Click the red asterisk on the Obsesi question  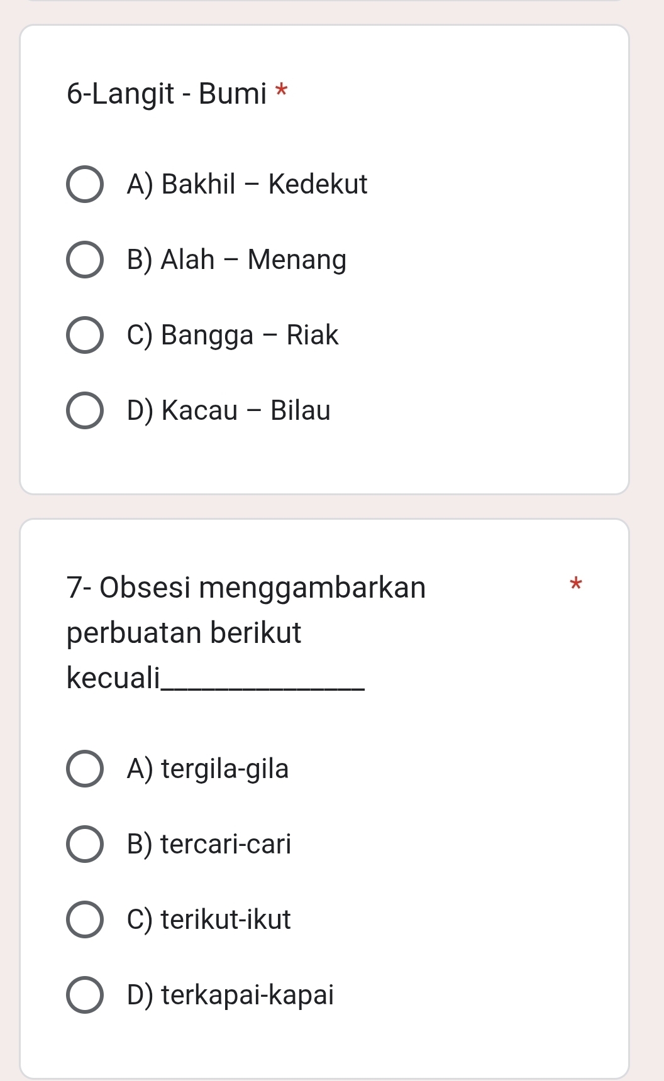[x=575, y=585]
